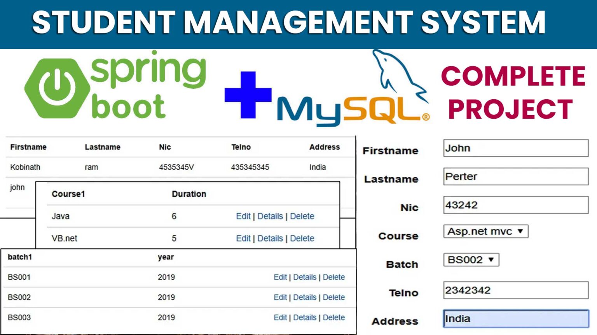Image resolution: width=597 pixels, height=335 pixels.
Task: Click the Course1 column header
Action: tap(68, 194)
